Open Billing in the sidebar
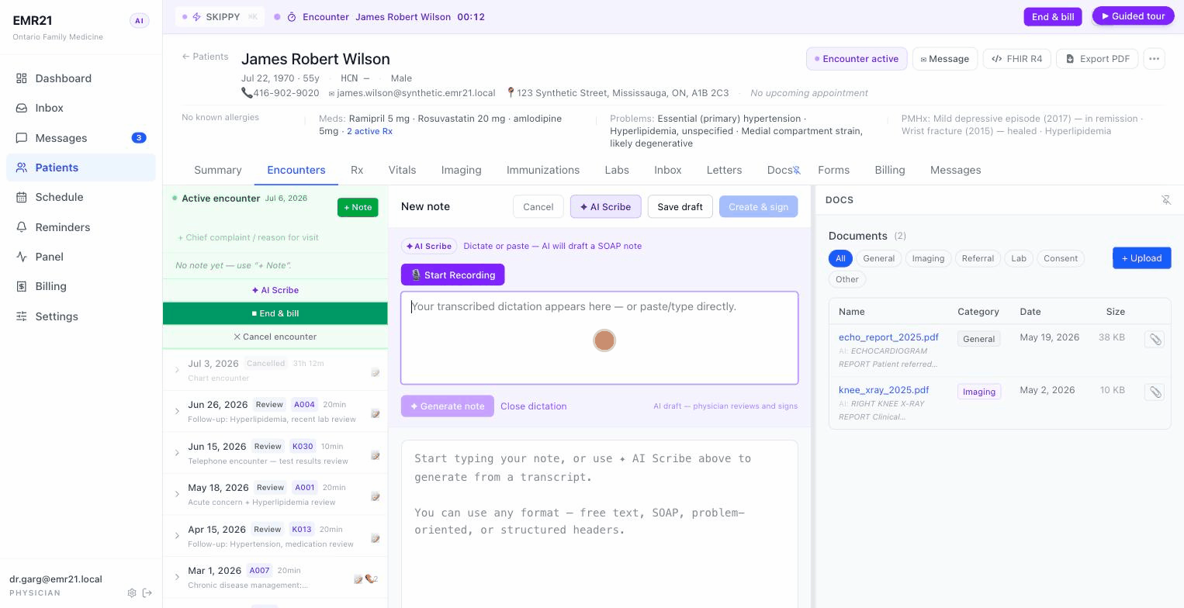Image resolution: width=1184 pixels, height=608 pixels. (81, 286)
